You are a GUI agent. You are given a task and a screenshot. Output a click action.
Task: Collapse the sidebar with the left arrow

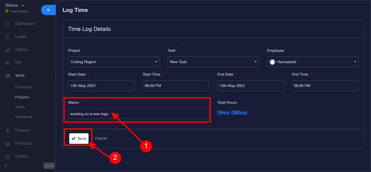coord(5,166)
